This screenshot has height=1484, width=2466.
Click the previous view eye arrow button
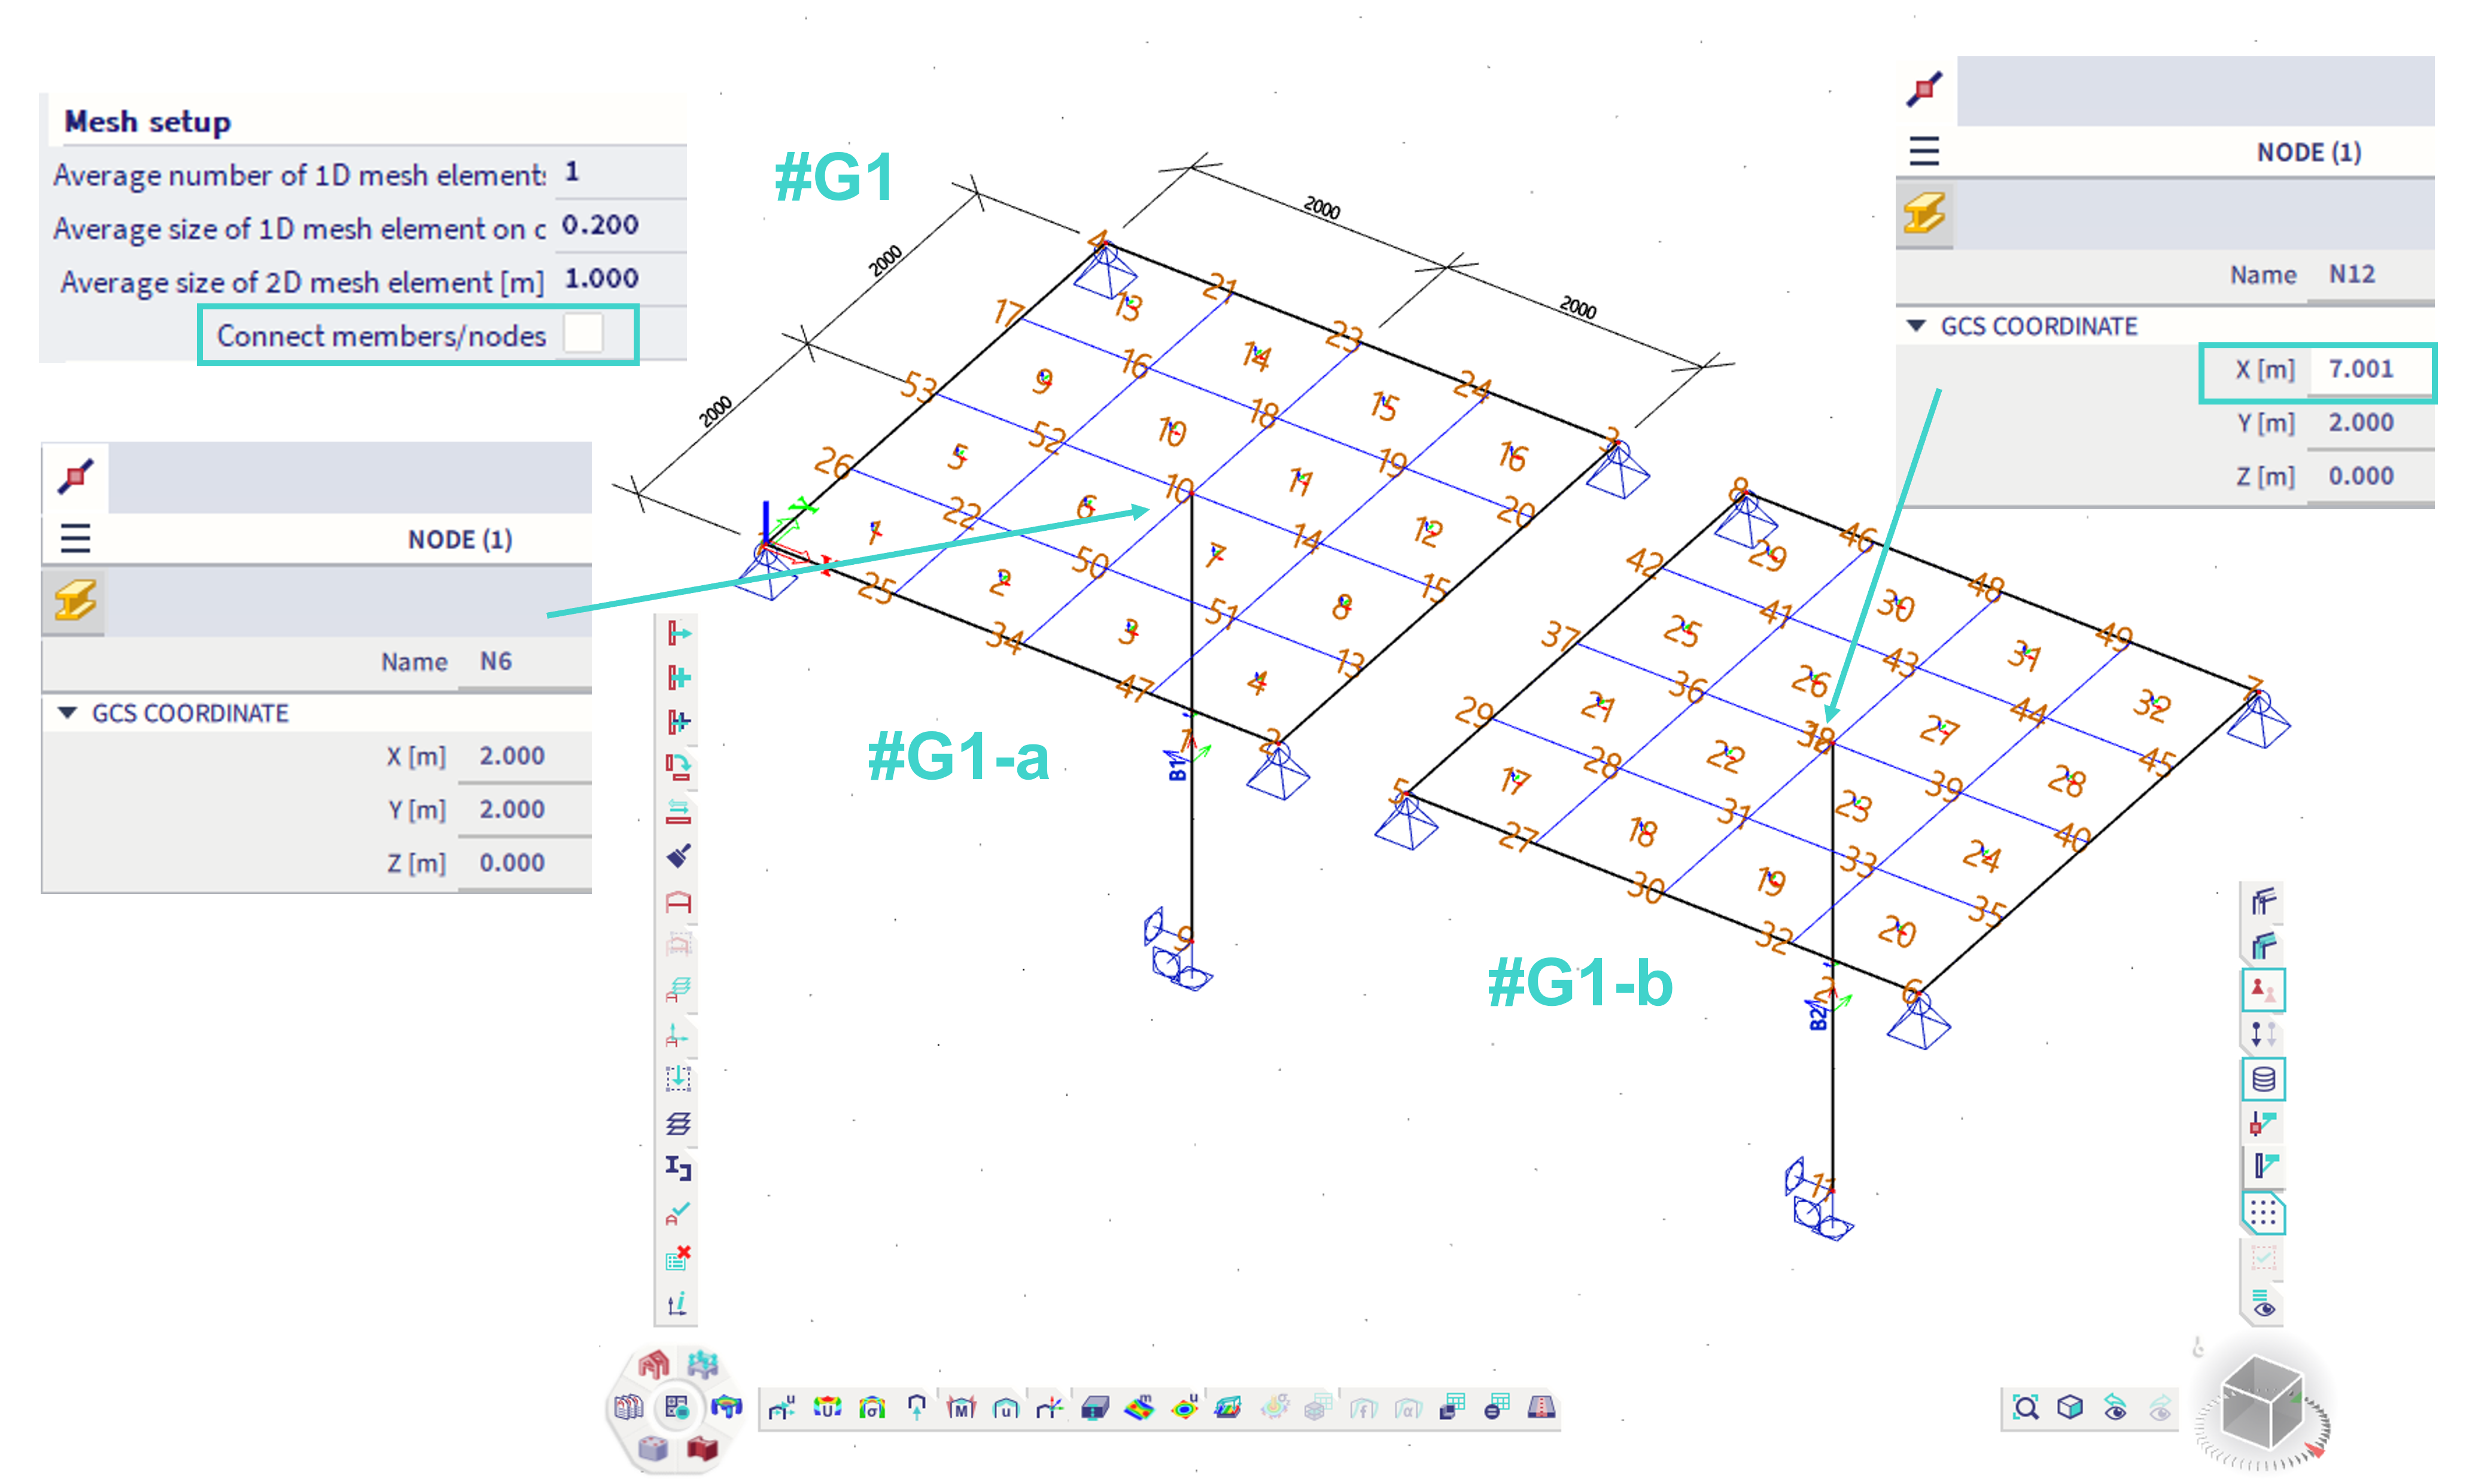click(x=2114, y=1408)
